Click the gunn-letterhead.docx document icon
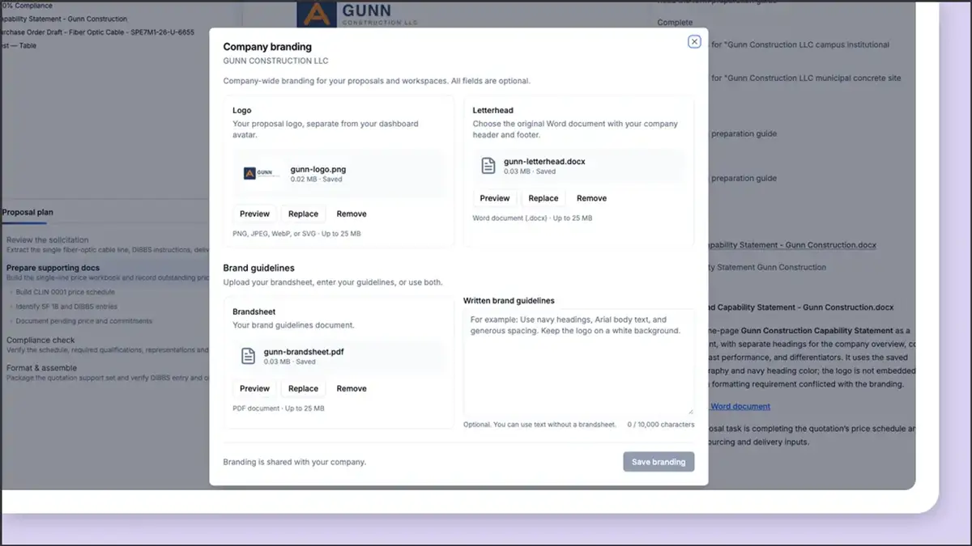Screen dimensions: 972x546 coord(488,166)
